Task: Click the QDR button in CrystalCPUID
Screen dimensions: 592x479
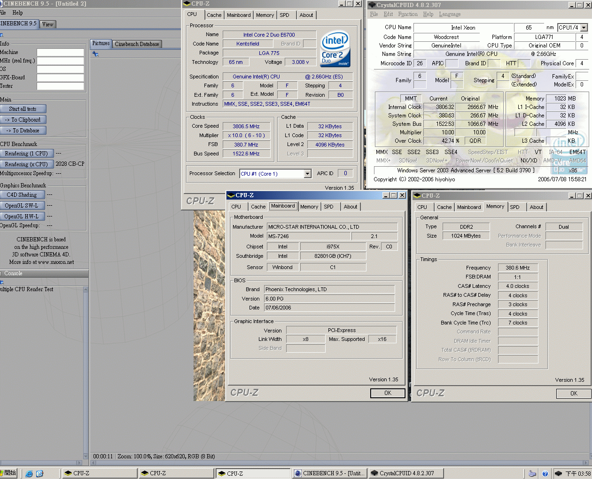Action: [475, 141]
